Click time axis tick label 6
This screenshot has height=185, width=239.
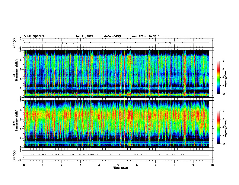point(137,165)
